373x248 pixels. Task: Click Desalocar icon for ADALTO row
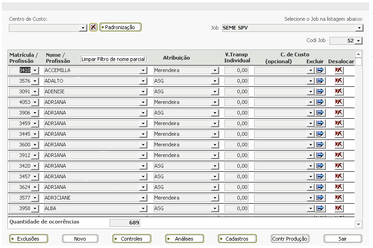pyautogui.click(x=339, y=81)
